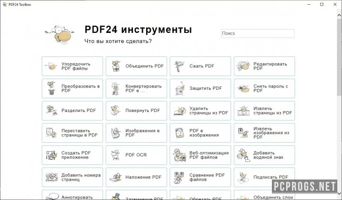This screenshot has height=200, width=342.
Task: Click the pen icon on Подписать PDF tile
Action: click(243, 178)
